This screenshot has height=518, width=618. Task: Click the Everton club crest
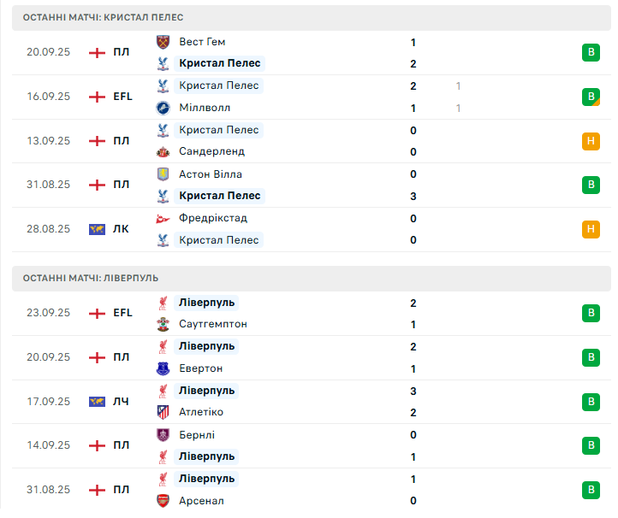click(x=163, y=368)
